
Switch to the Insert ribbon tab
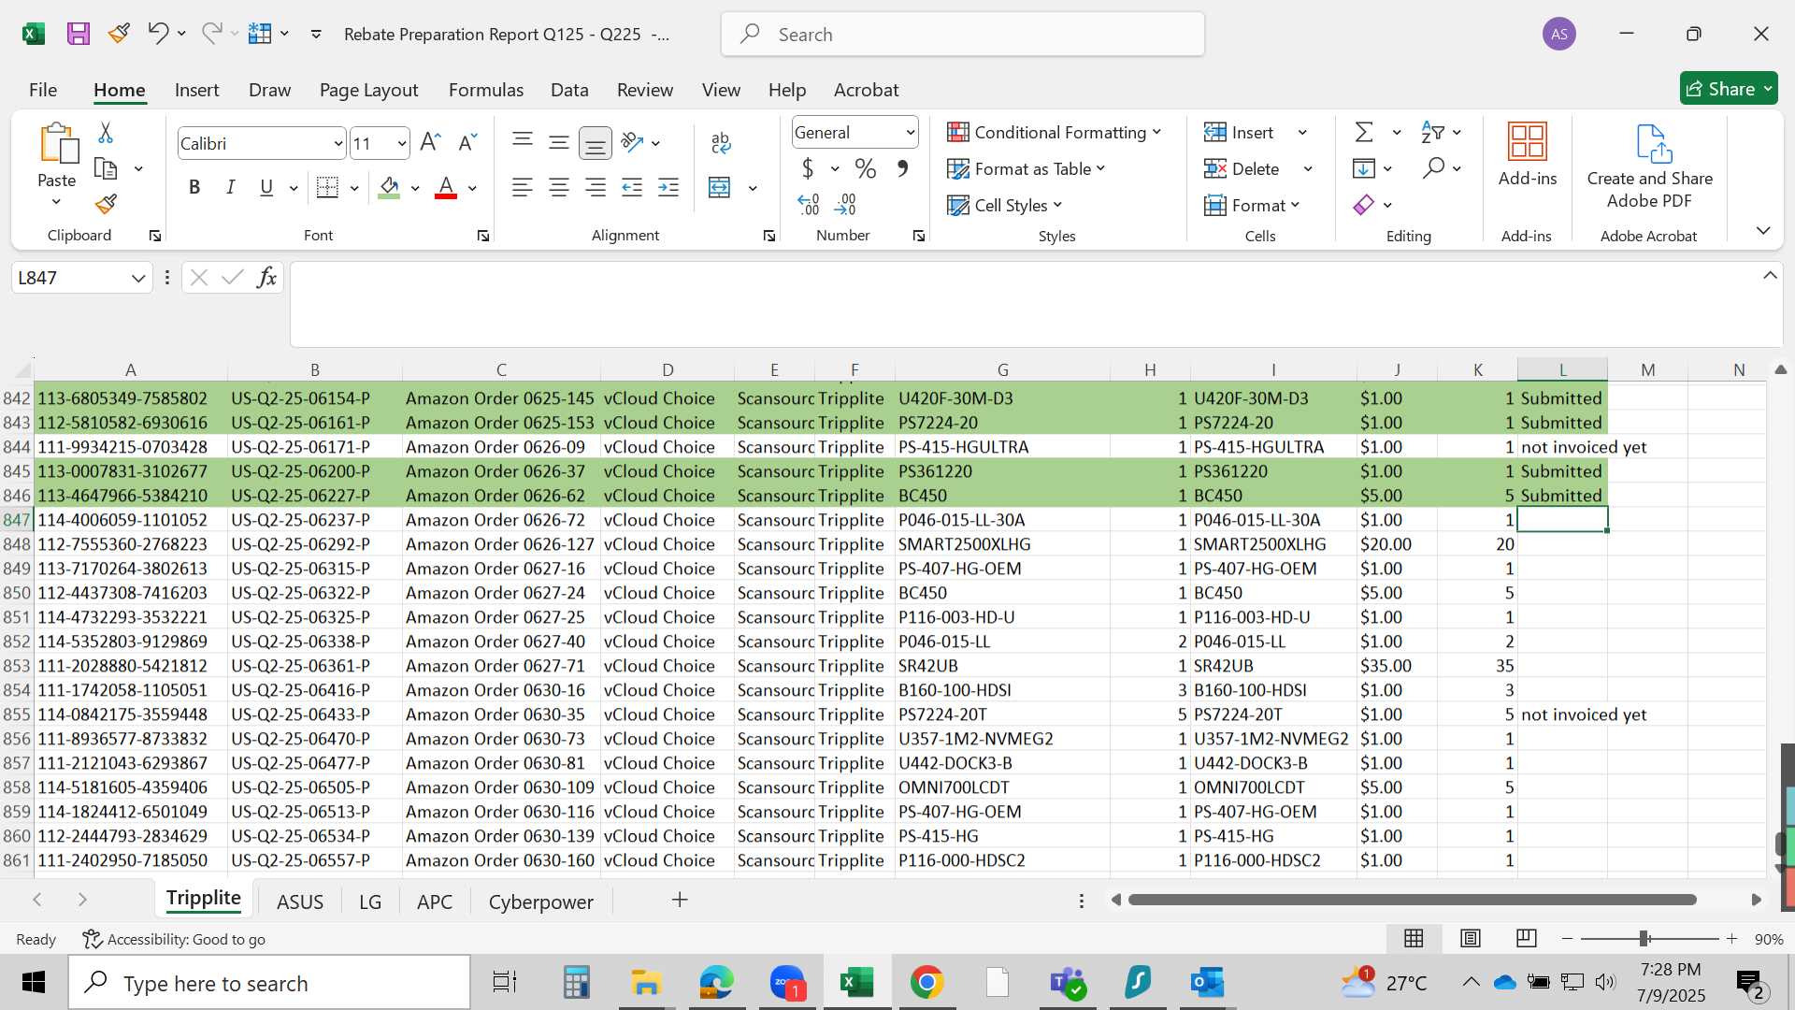tap(196, 90)
